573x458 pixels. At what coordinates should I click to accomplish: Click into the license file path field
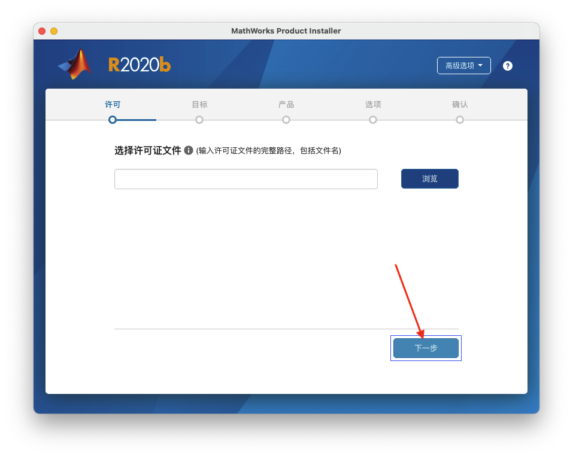coord(246,179)
